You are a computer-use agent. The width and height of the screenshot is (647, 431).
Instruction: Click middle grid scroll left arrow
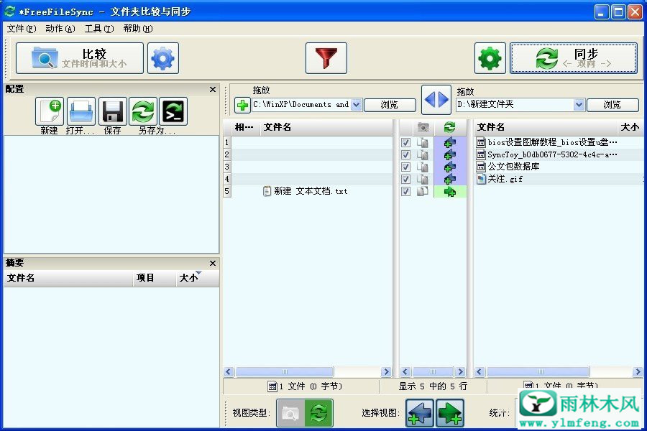[405, 372]
